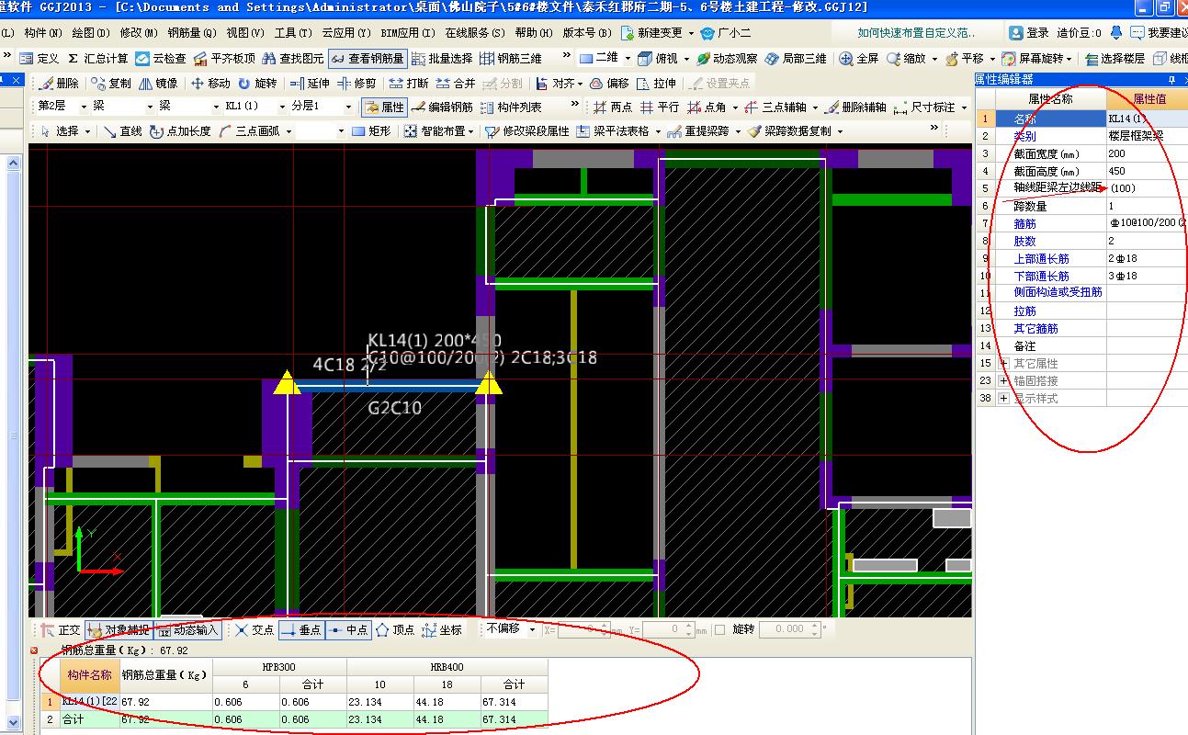Expand 显示样式 row in property editor
1188x735 pixels.
coord(1004,398)
